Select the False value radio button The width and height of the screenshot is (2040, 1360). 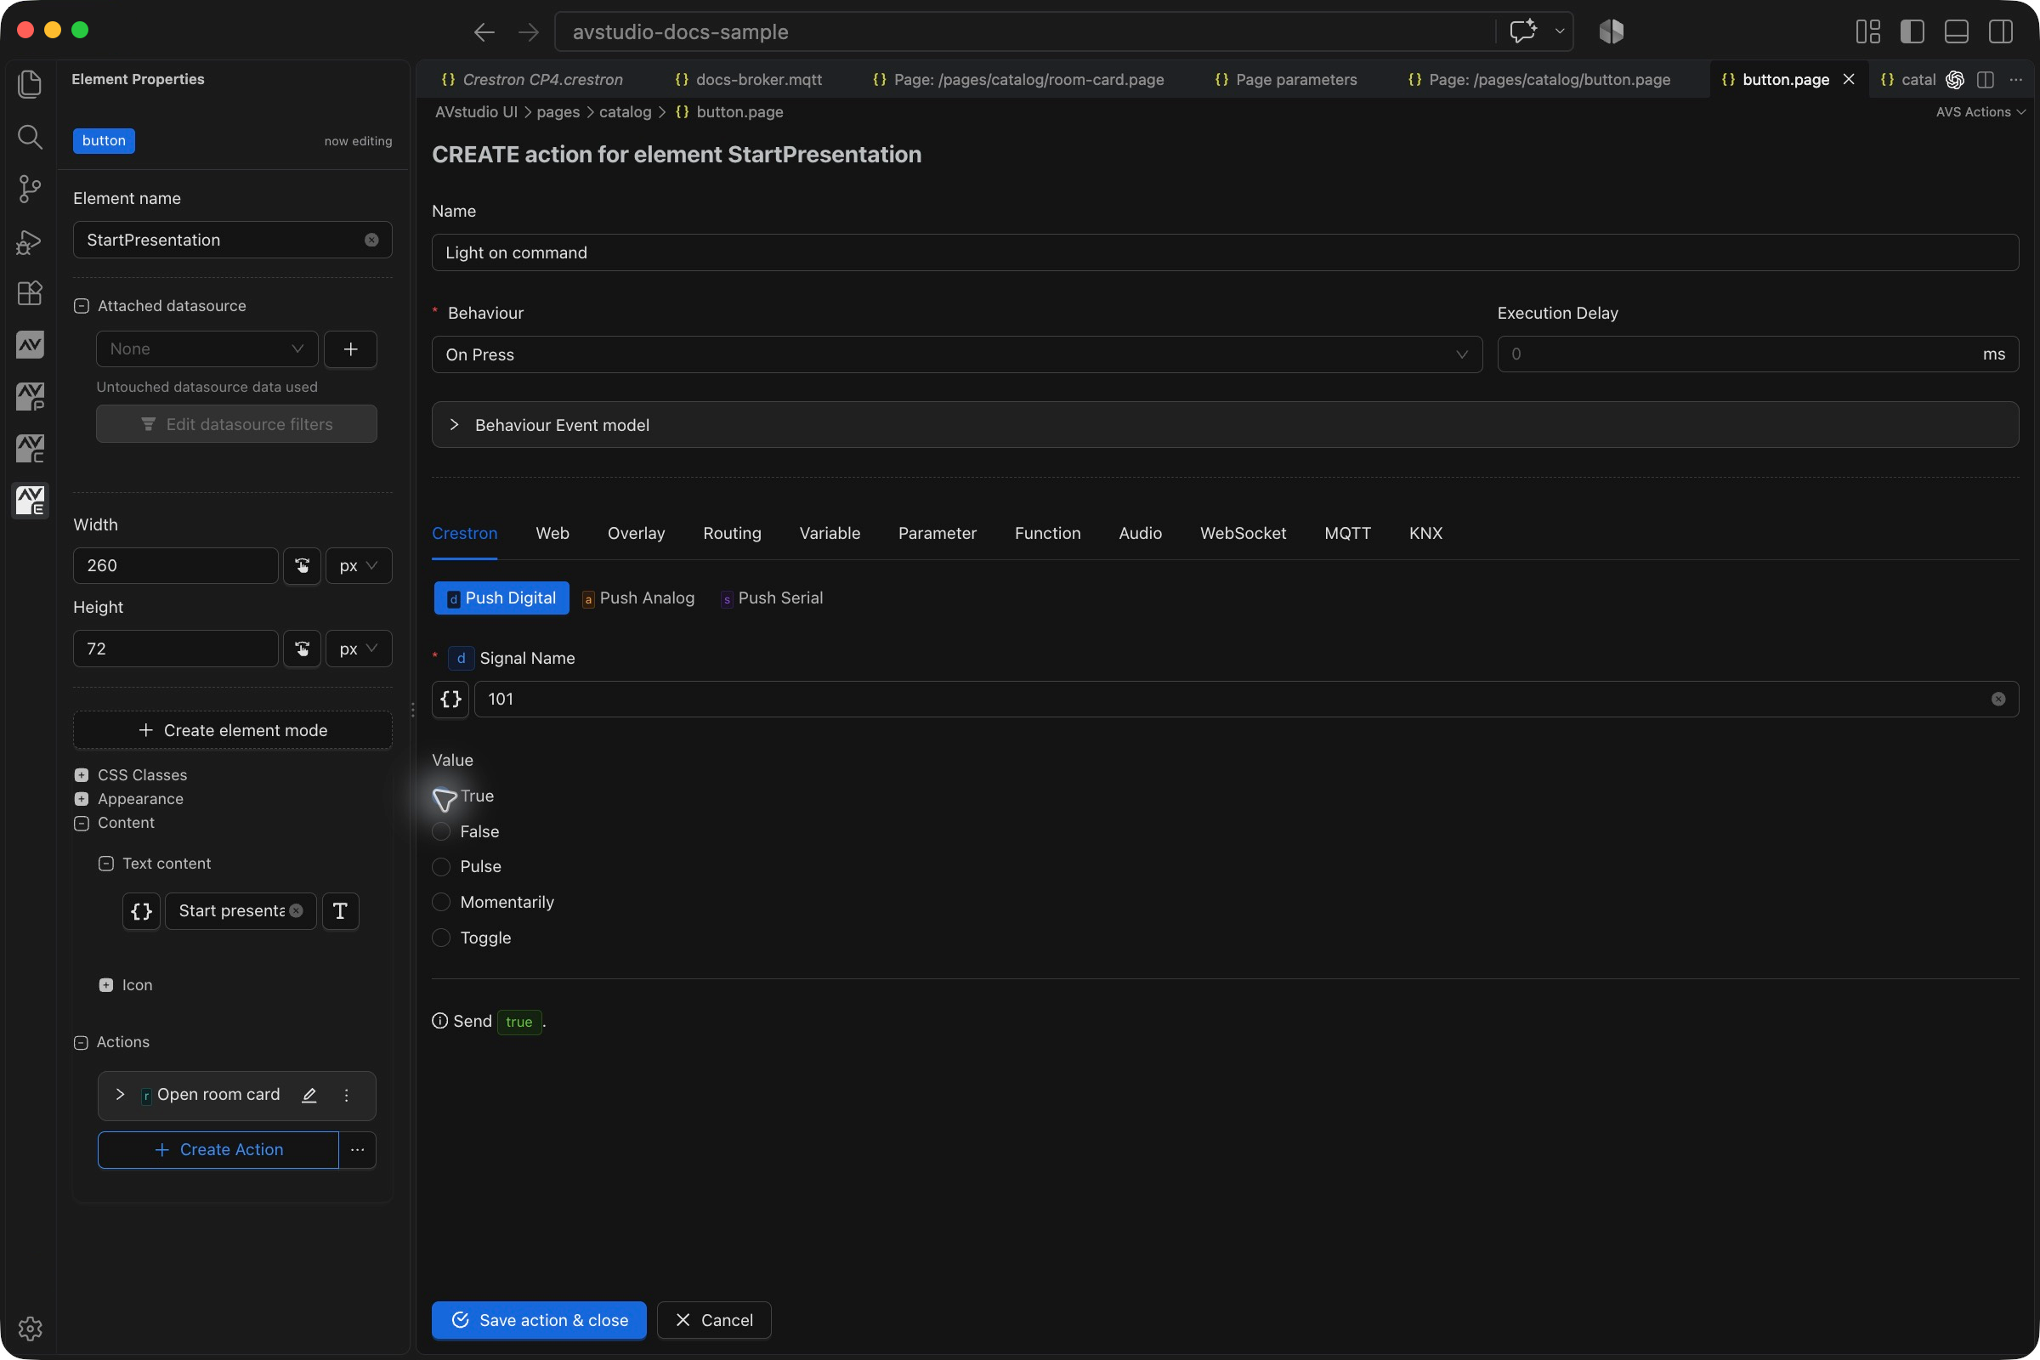(x=440, y=831)
